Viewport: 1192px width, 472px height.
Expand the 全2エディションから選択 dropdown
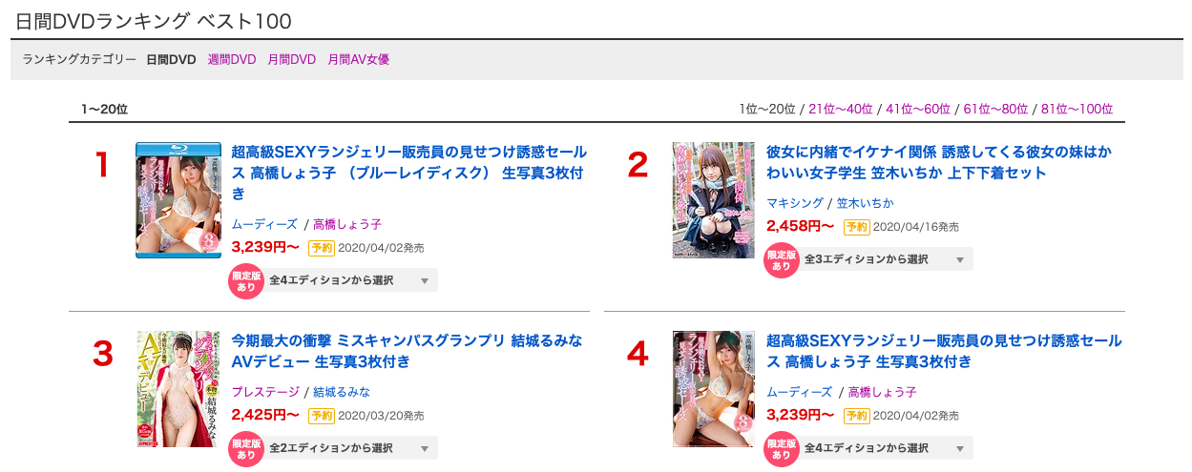pos(349,448)
